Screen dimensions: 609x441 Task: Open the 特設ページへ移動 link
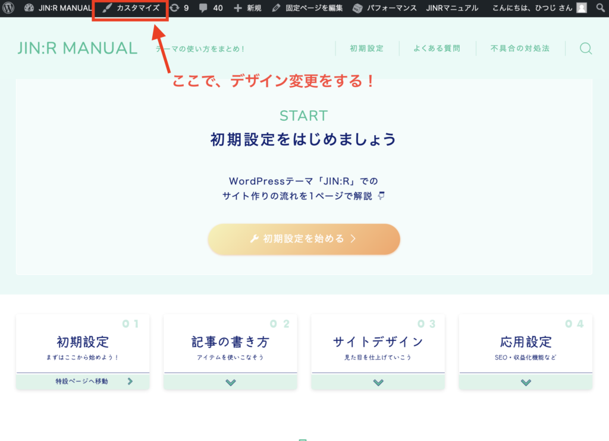(83, 381)
